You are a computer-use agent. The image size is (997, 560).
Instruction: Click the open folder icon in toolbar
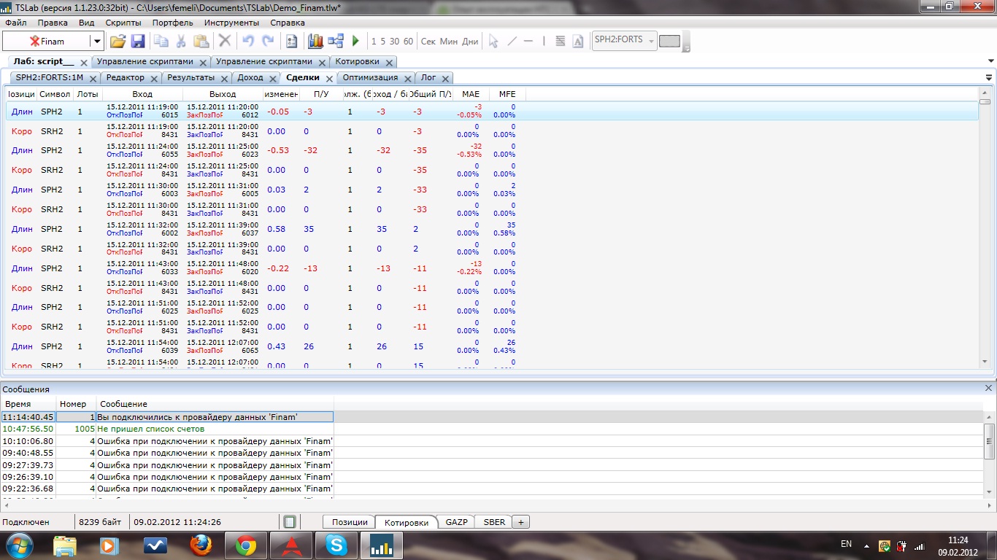pos(118,42)
